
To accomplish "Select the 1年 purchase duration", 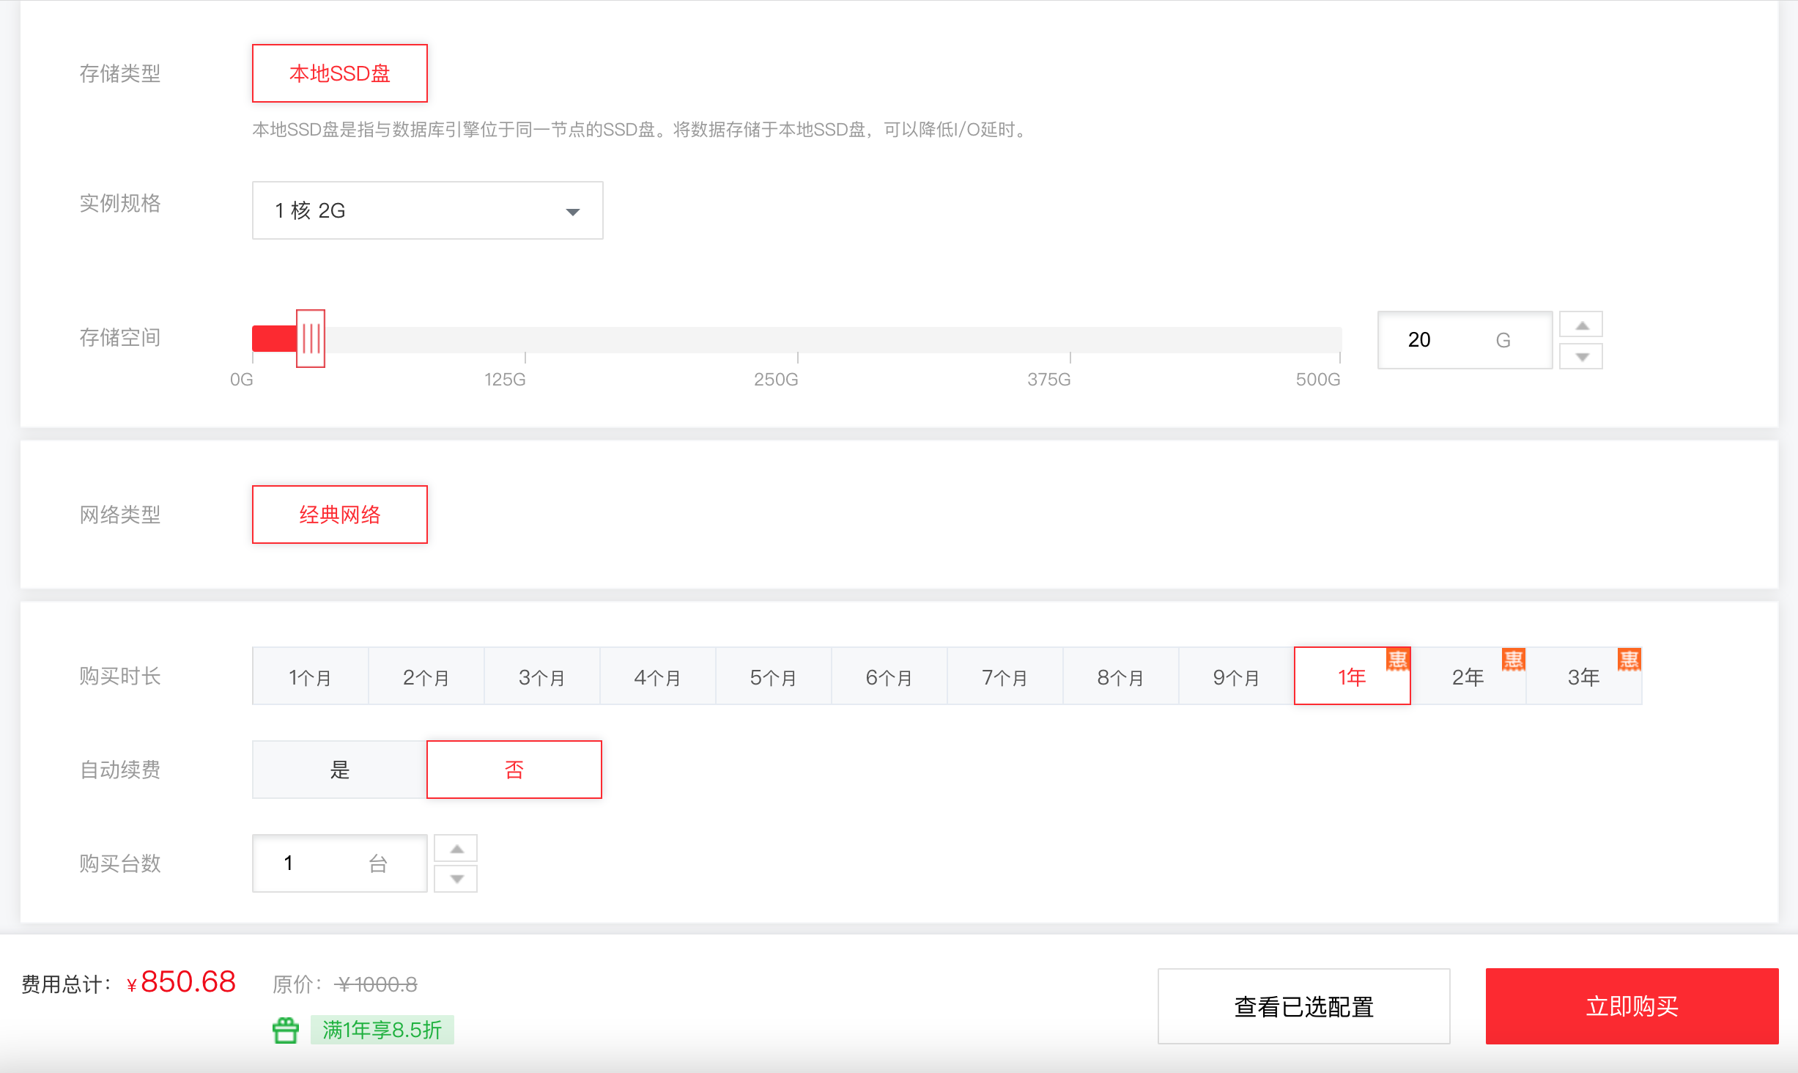I will [1352, 676].
